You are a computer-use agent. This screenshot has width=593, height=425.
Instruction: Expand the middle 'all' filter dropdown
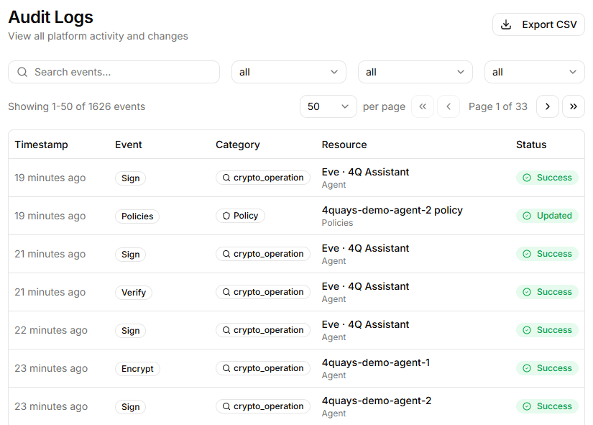(415, 72)
